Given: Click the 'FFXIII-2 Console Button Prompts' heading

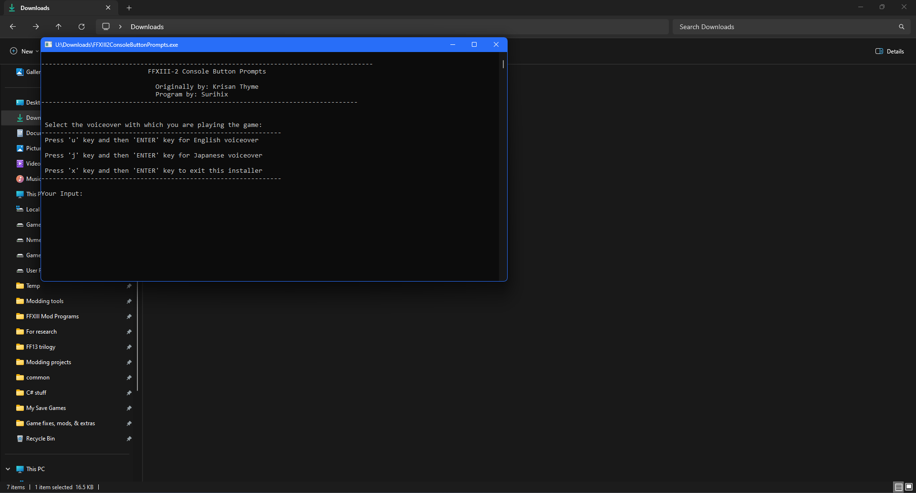Looking at the screenshot, I should 207,72.
